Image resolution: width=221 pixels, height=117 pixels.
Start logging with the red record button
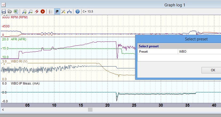pyautogui.click(x=43, y=11)
